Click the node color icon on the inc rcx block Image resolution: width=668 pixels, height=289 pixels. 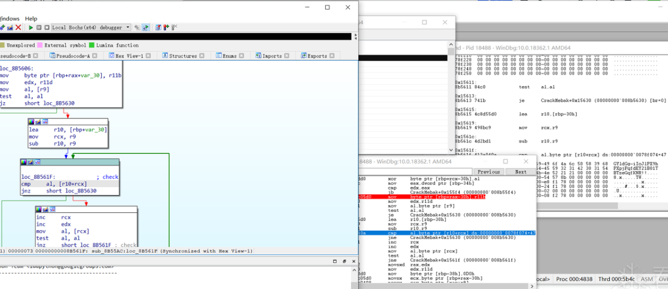[x=39, y=210]
